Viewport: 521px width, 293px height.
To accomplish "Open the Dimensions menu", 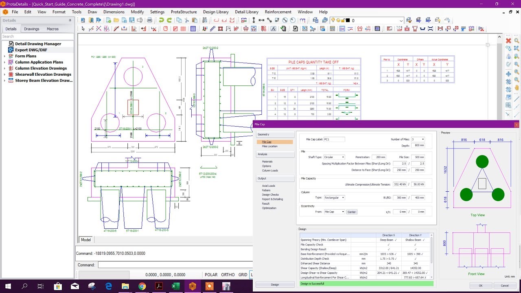I will click(114, 12).
